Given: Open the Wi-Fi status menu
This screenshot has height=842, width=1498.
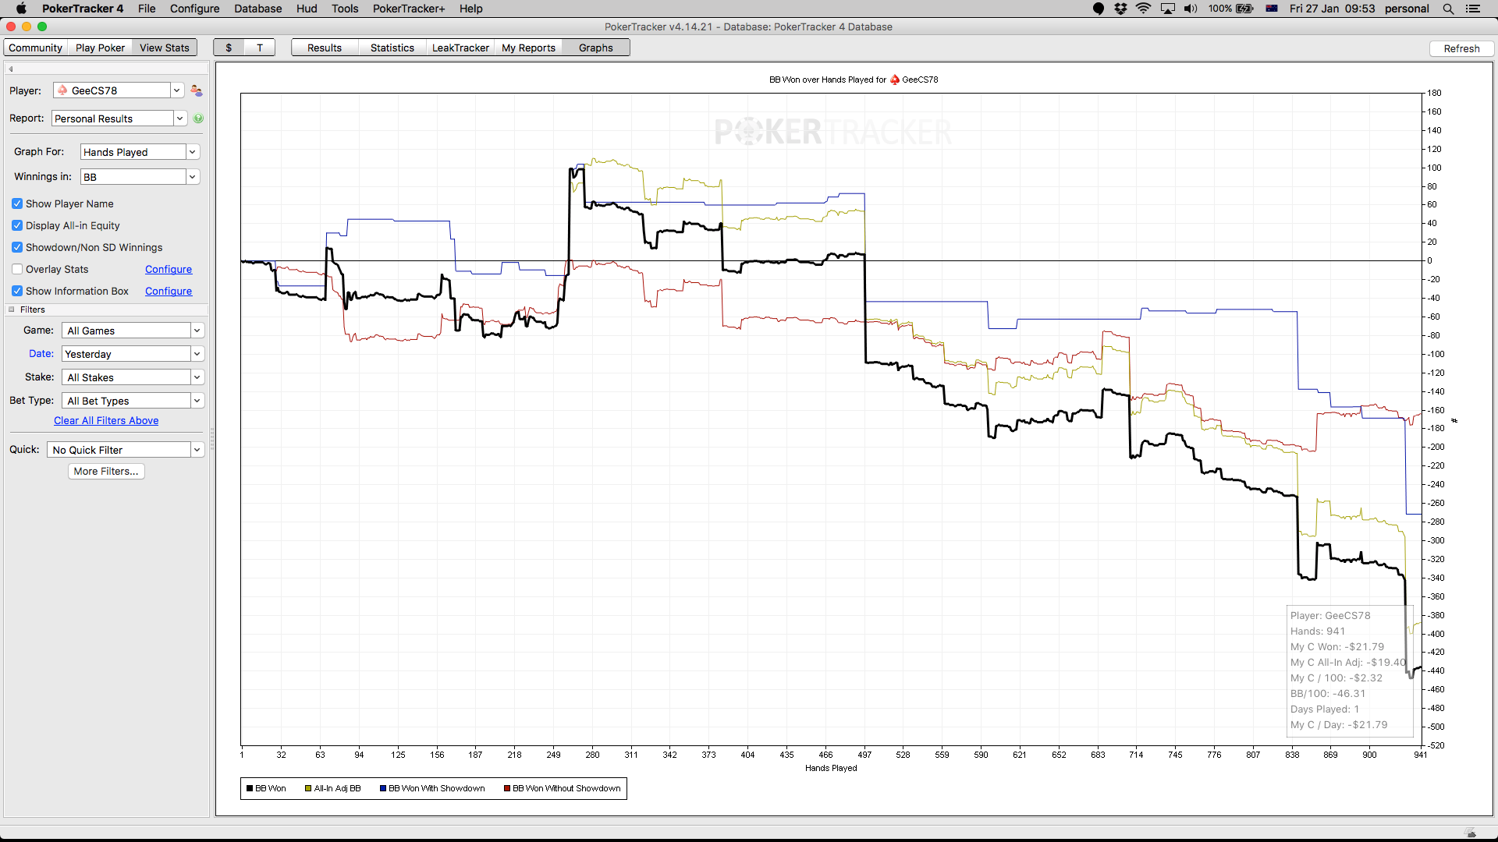Looking at the screenshot, I should click(x=1143, y=9).
